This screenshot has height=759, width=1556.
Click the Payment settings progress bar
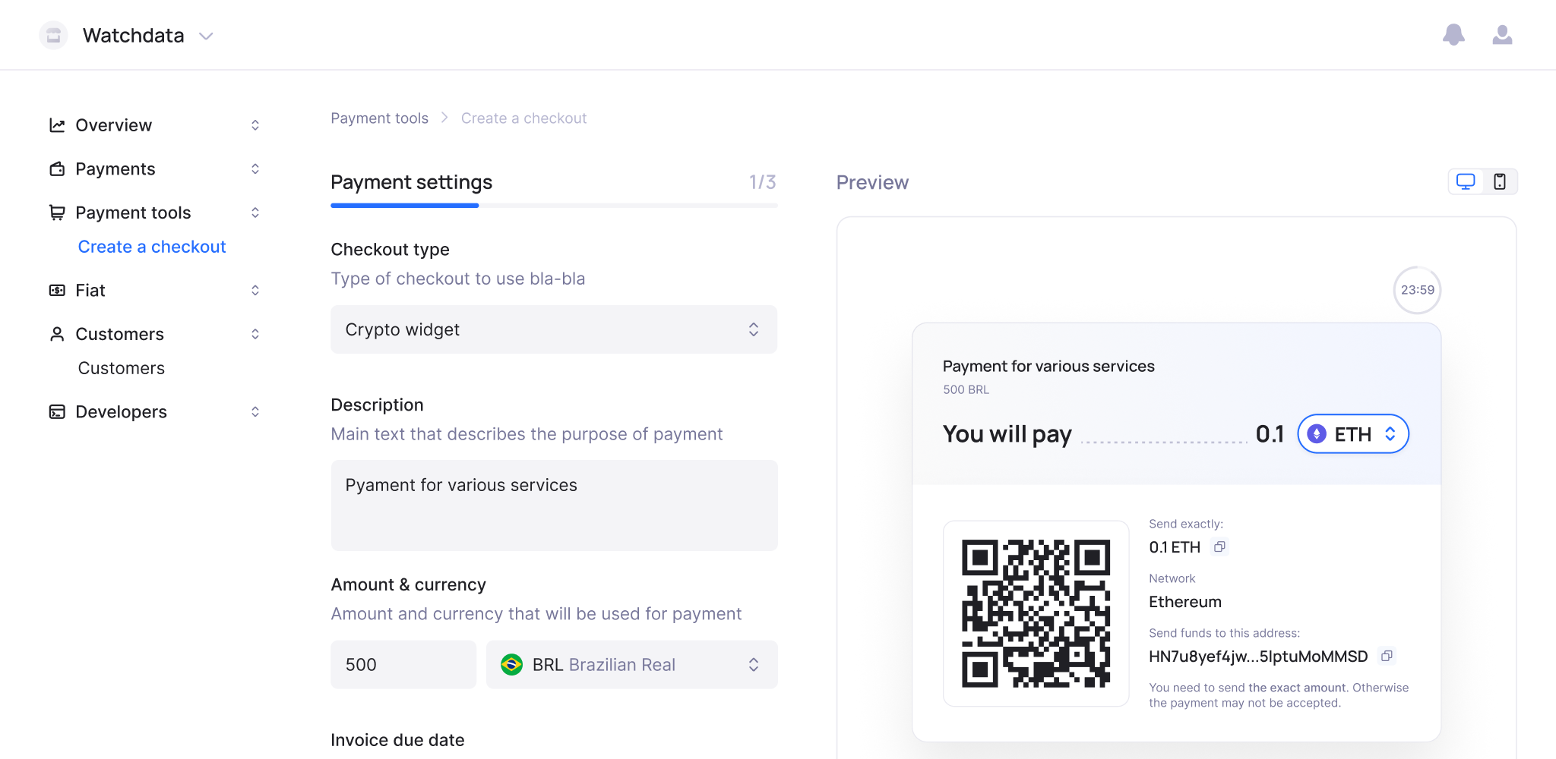coord(554,205)
